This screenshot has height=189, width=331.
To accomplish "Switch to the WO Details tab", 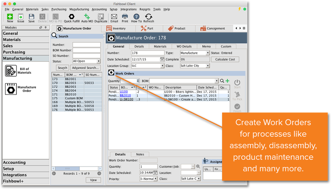I will click(184, 46).
